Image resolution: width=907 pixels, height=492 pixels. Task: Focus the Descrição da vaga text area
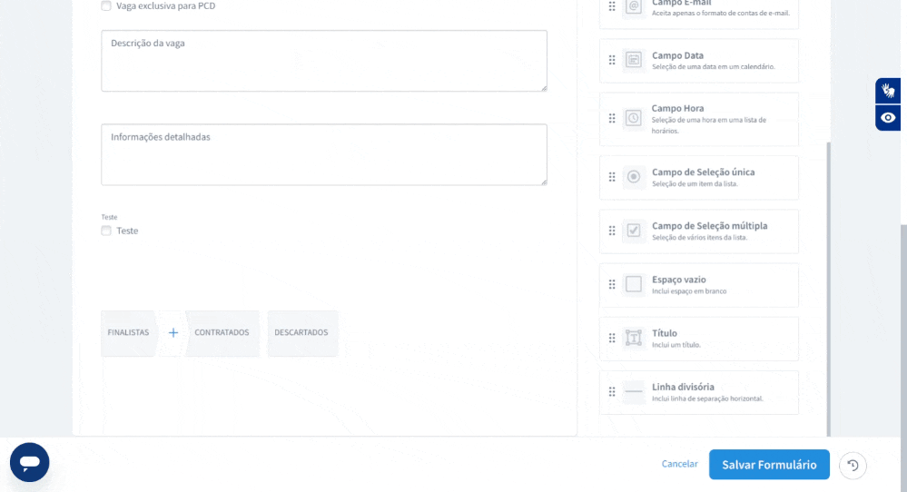tap(323, 61)
